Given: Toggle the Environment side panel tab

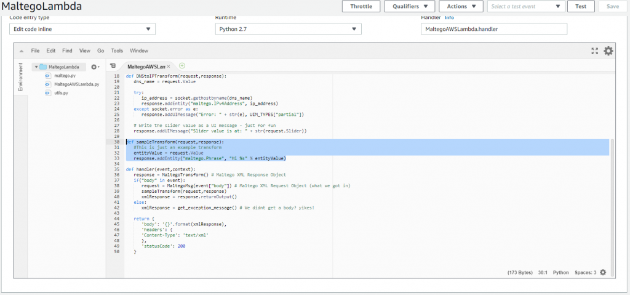Looking at the screenshot, I should point(20,77).
